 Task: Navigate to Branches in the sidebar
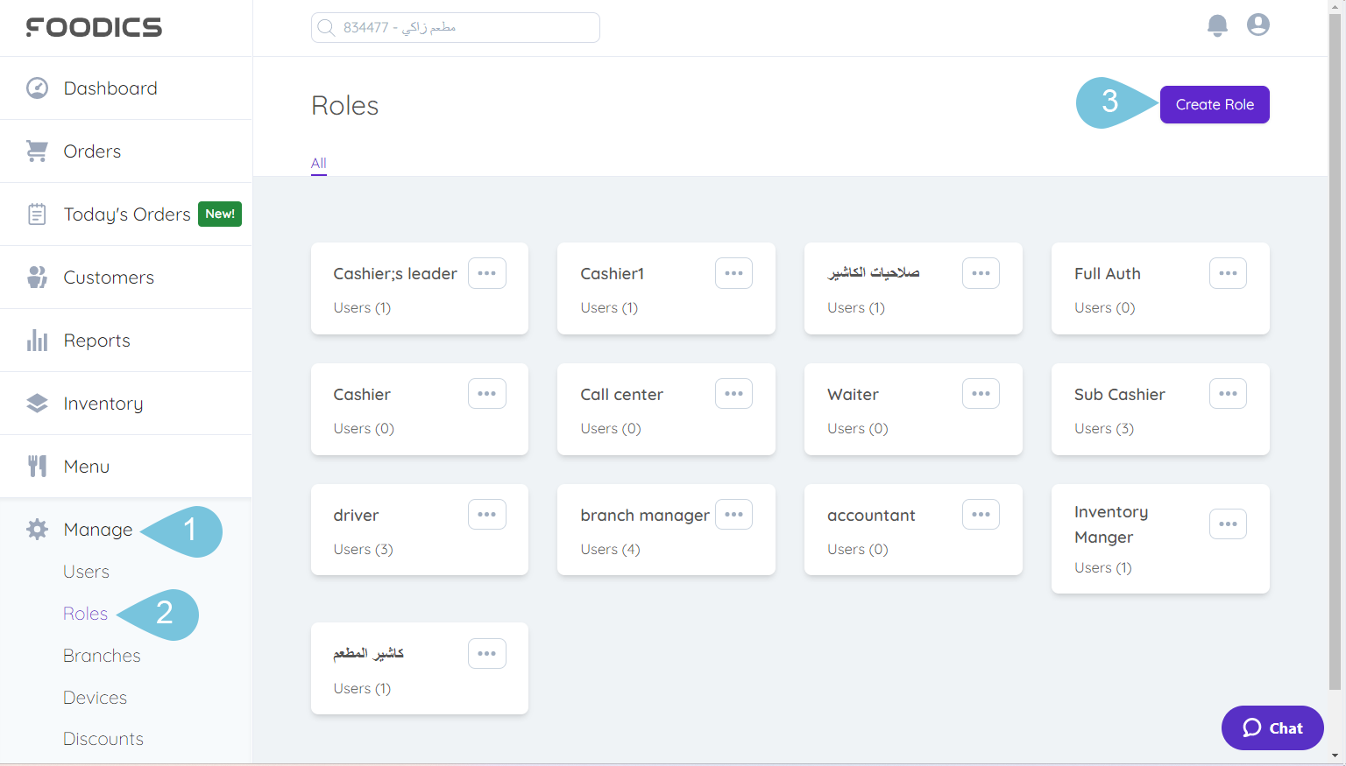[x=102, y=655]
